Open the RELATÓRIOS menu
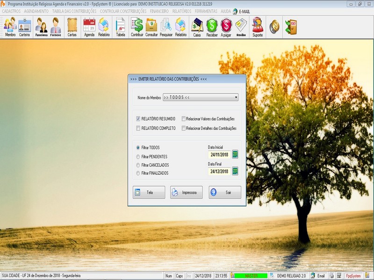 tap(182, 11)
